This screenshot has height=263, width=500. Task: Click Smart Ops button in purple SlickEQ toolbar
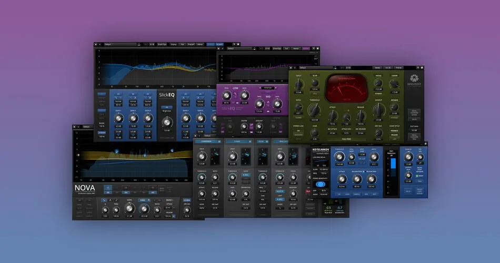click(x=277, y=48)
